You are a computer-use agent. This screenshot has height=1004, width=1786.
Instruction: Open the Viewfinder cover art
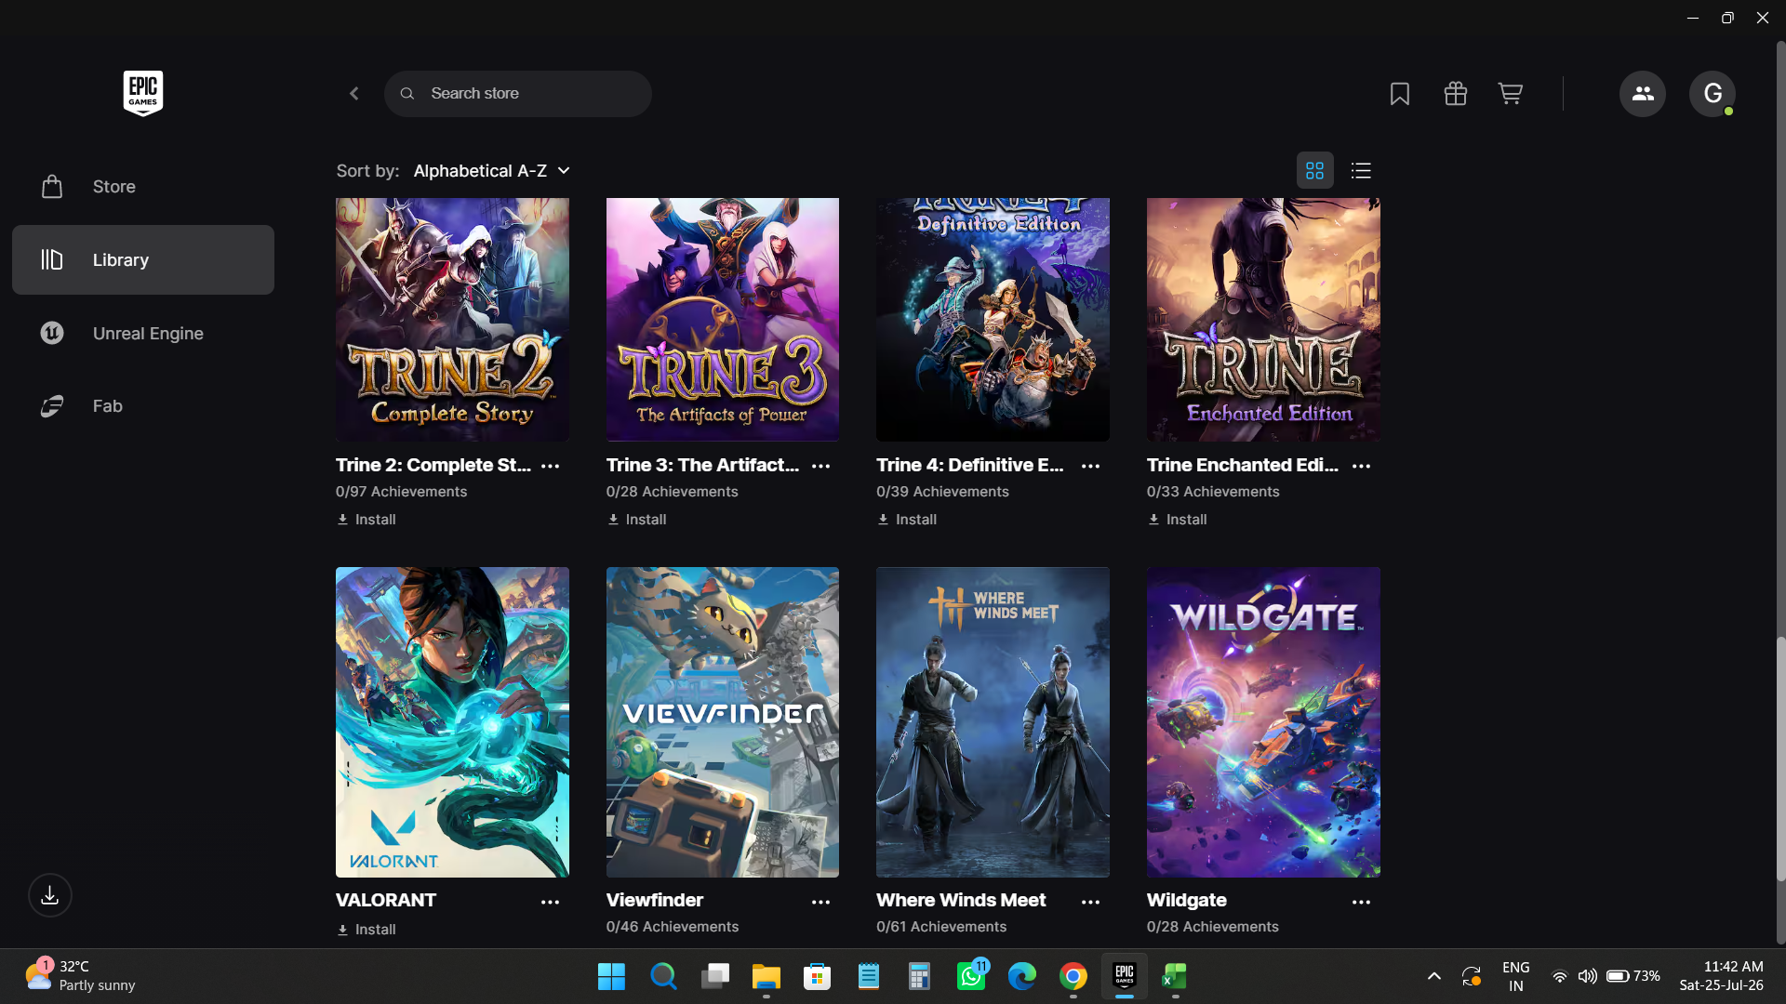point(723,722)
